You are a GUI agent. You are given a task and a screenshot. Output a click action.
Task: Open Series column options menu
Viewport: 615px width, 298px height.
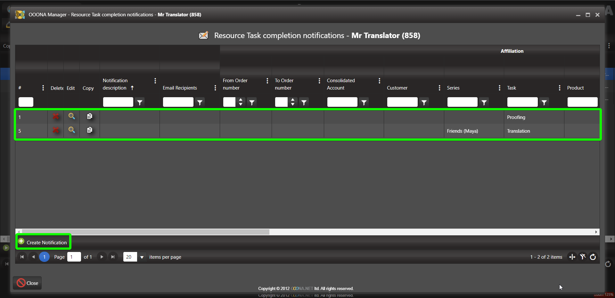coord(499,88)
